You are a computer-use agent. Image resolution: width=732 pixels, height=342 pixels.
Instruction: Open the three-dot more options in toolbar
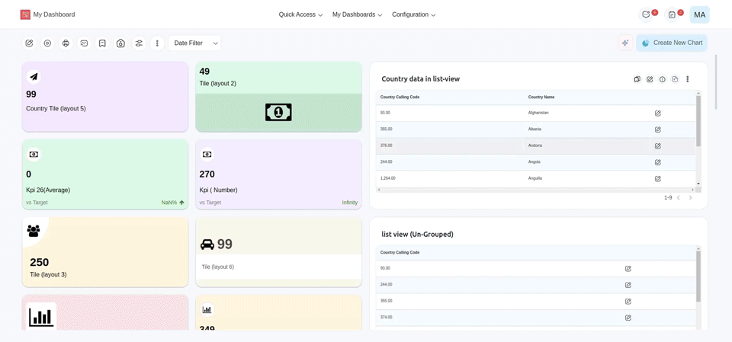(157, 43)
